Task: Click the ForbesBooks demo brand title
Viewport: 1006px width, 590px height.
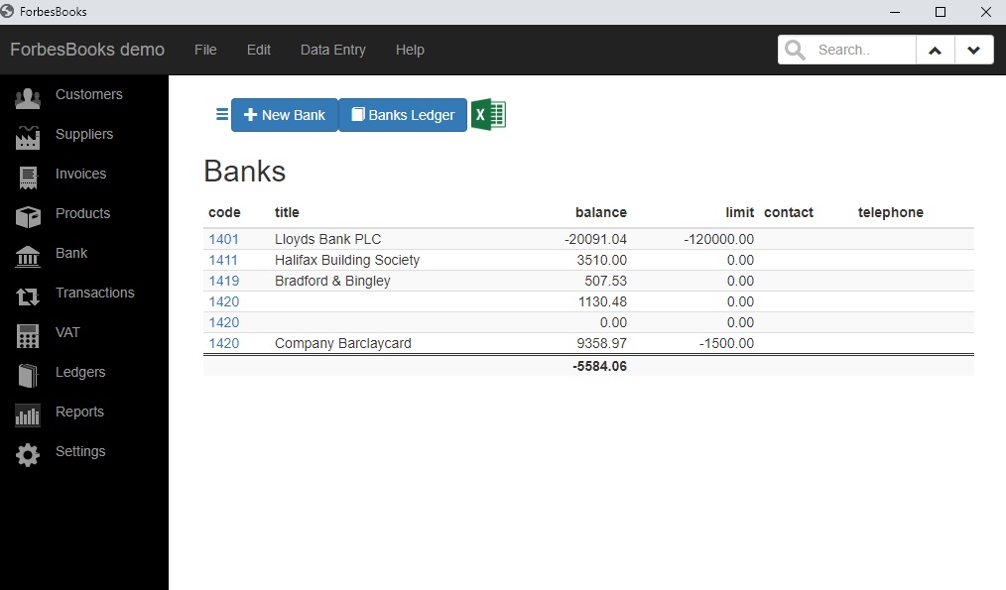Action: click(x=87, y=50)
